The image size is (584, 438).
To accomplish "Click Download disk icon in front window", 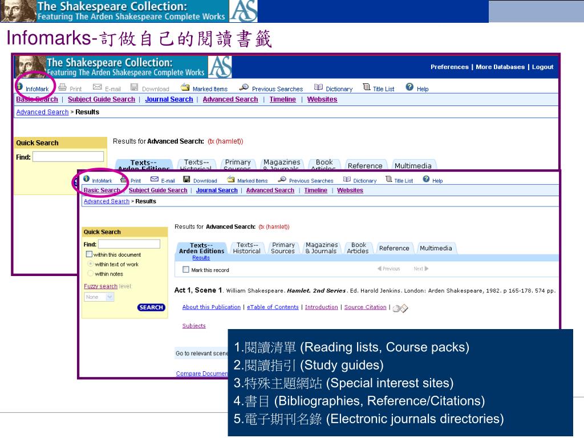I will pos(186,179).
